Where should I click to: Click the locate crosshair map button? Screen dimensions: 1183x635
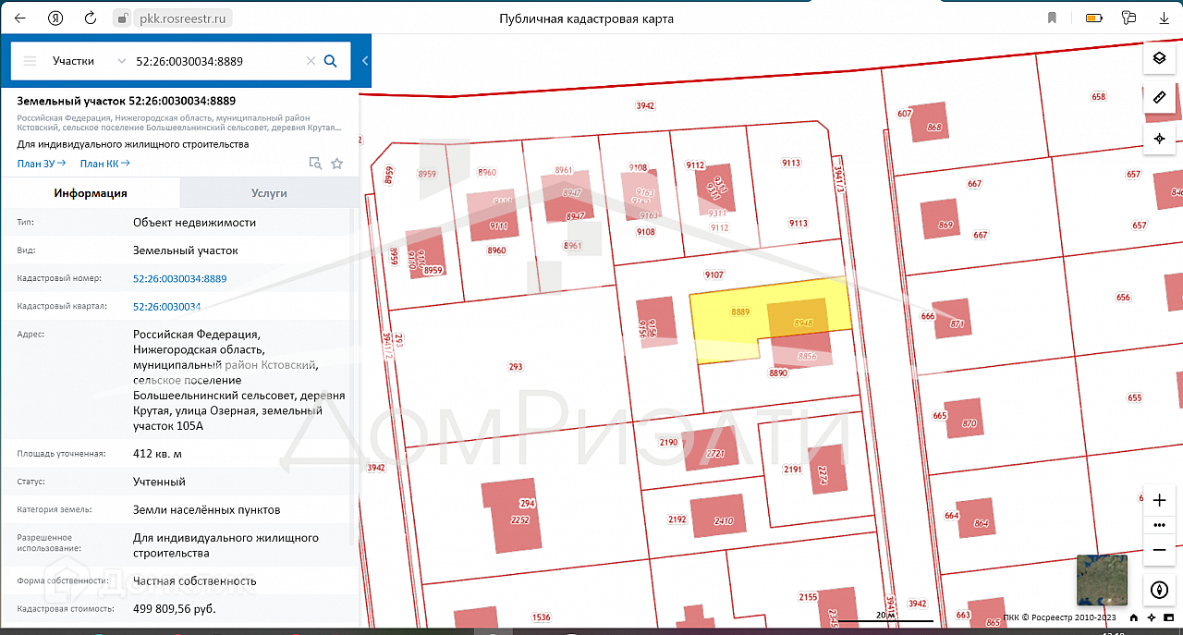(x=1159, y=139)
